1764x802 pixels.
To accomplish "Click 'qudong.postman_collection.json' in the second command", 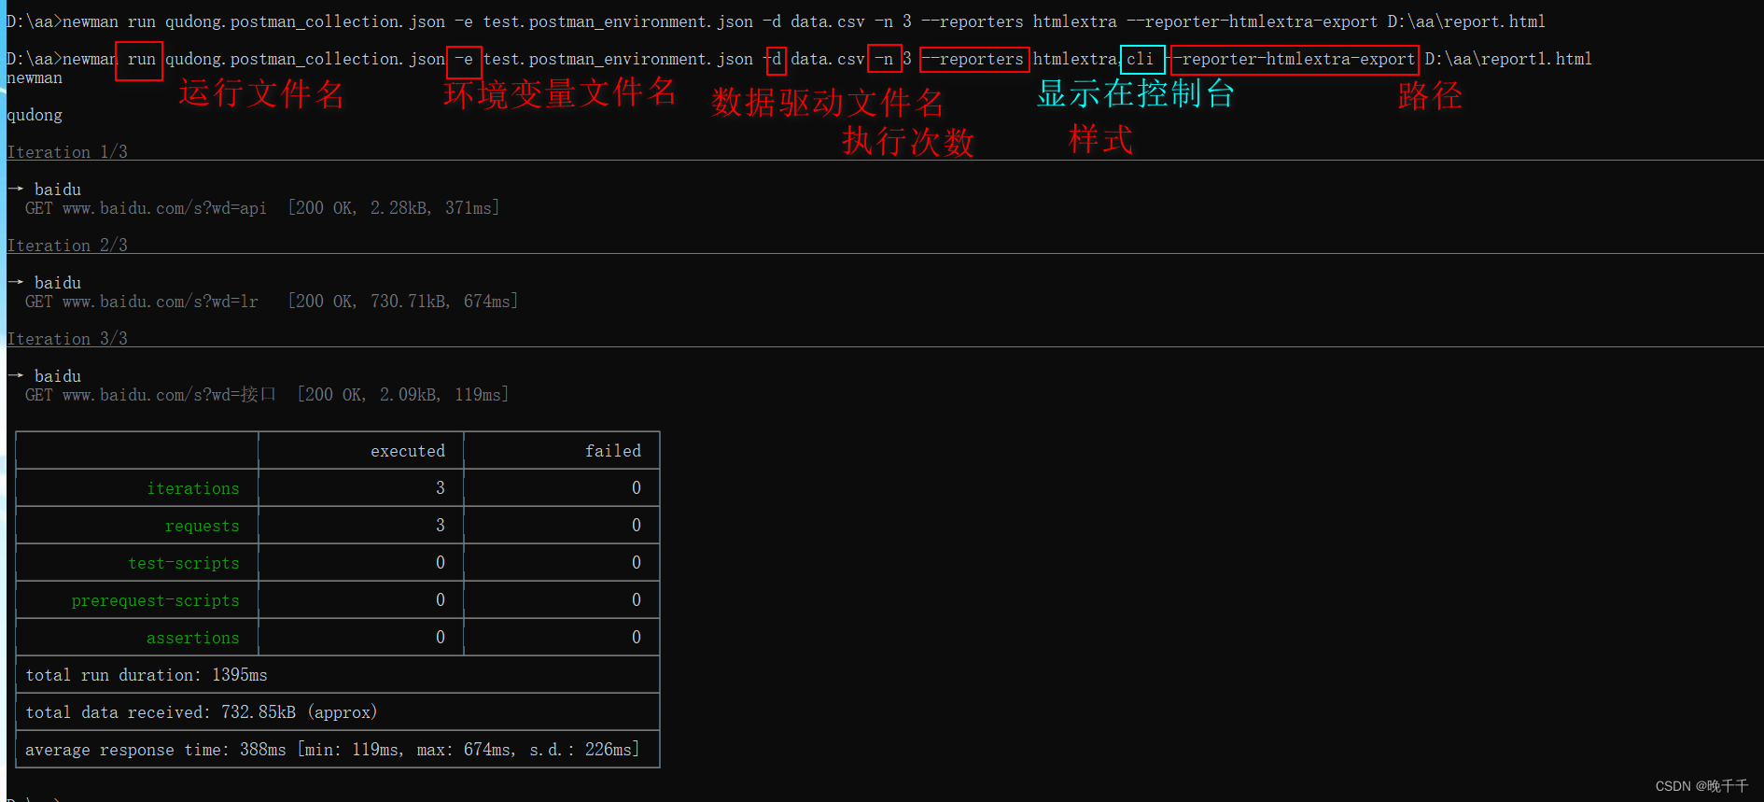I will (305, 59).
